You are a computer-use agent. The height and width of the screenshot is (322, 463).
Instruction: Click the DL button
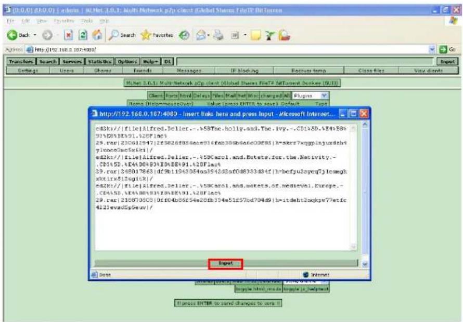coord(168,61)
